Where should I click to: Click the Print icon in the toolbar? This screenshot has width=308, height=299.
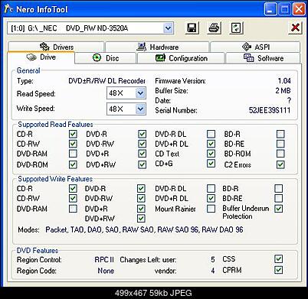coord(214,28)
